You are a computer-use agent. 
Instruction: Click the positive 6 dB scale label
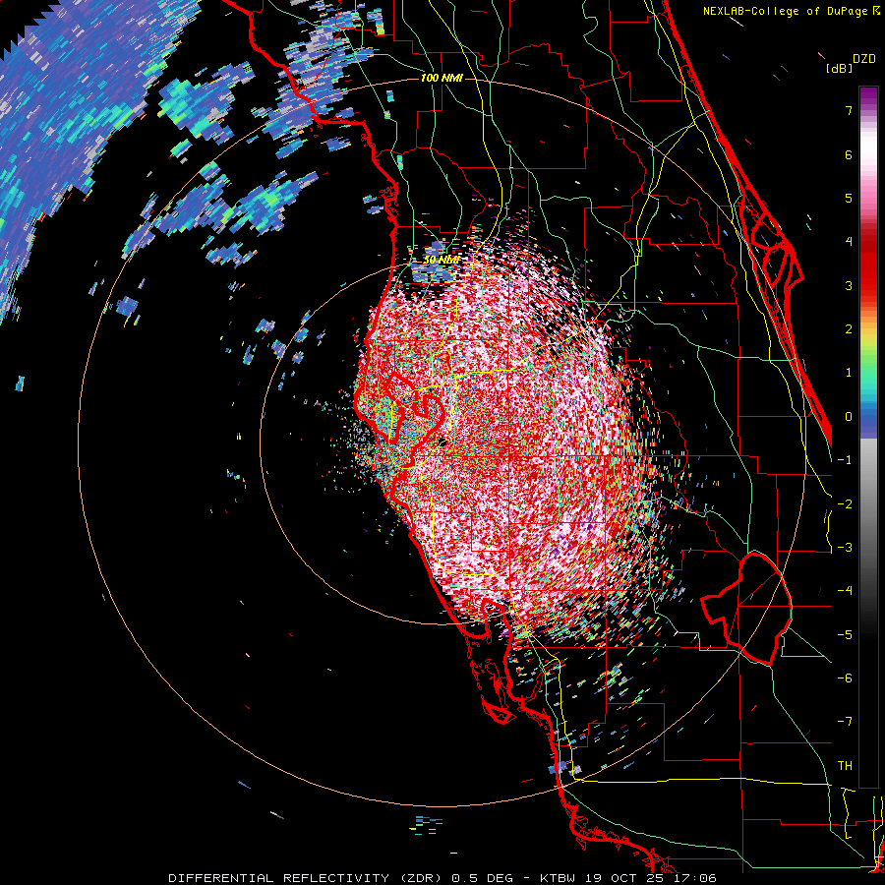point(849,154)
